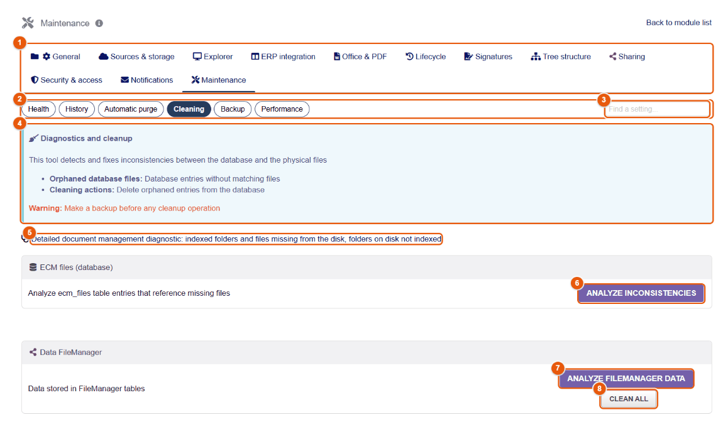Select the Cleaning pill
The width and height of the screenshot is (718, 422).
click(x=189, y=109)
